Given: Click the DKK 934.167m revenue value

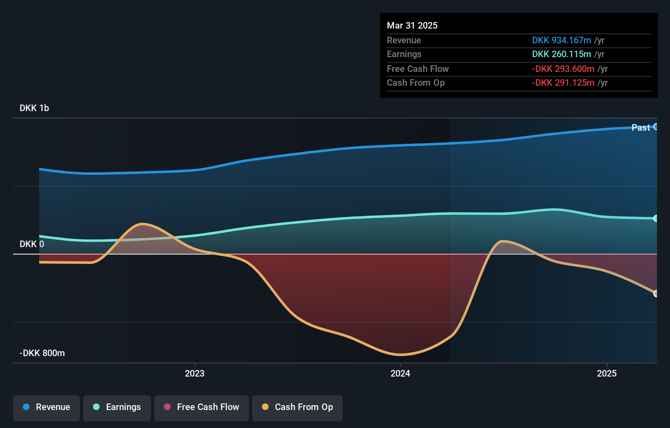Looking at the screenshot, I should pyautogui.click(x=561, y=40).
